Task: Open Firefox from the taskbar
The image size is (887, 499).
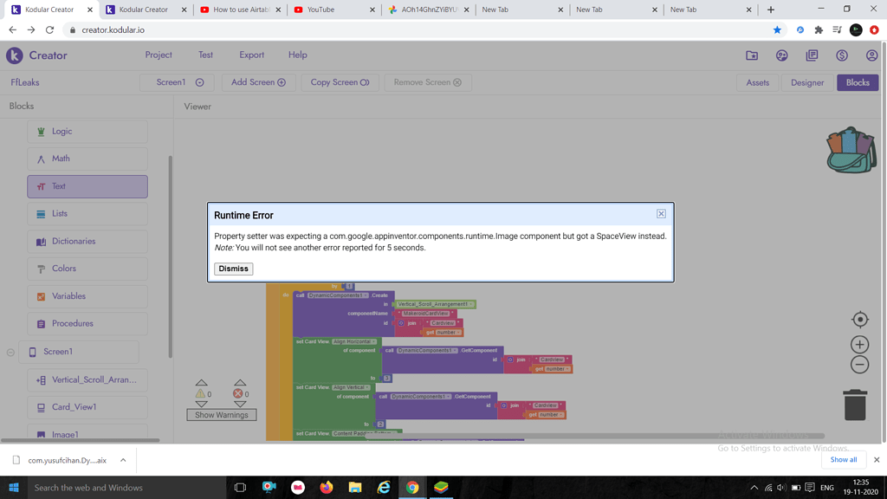Action: 327,488
